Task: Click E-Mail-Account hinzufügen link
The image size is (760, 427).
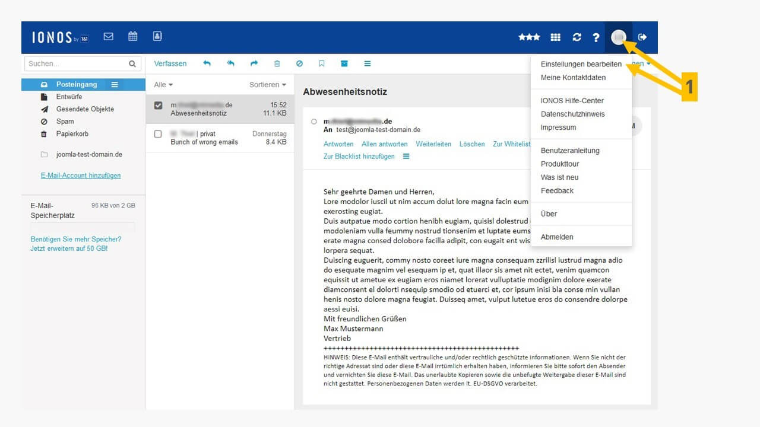Action: click(81, 176)
